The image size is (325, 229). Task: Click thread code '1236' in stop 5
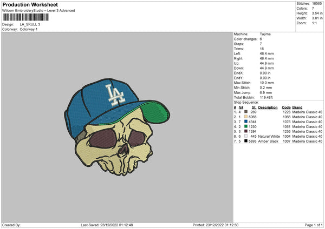(287, 131)
